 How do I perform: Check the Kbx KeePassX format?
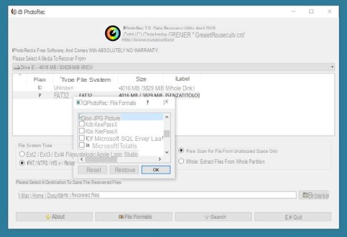click(x=82, y=131)
